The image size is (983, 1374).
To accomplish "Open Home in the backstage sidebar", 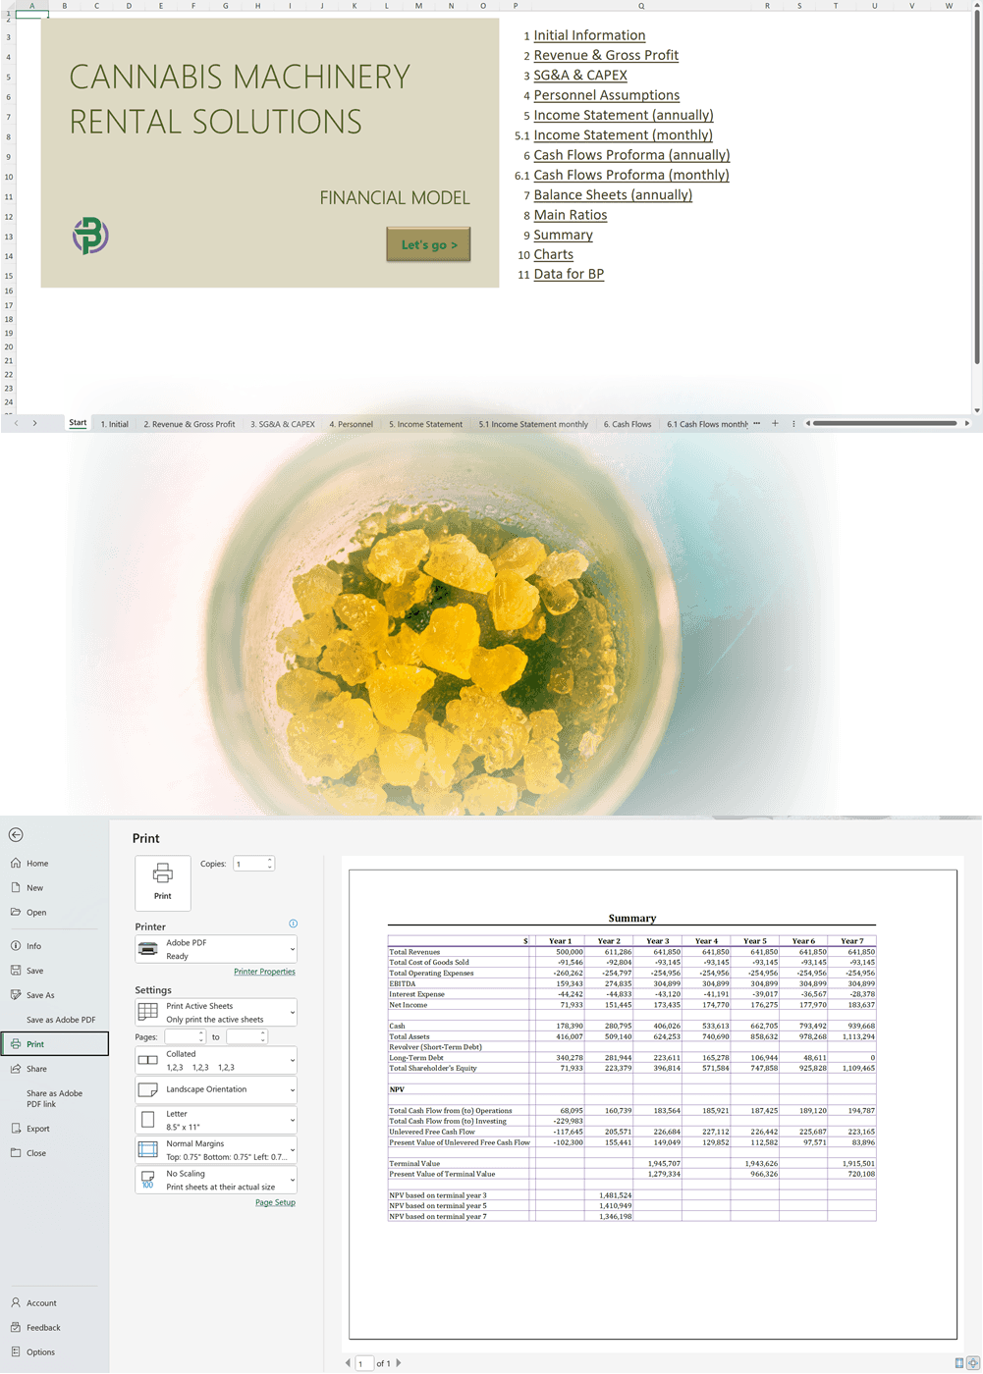I will (37, 864).
